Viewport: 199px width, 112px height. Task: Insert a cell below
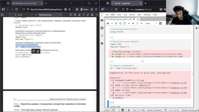point(112,23)
